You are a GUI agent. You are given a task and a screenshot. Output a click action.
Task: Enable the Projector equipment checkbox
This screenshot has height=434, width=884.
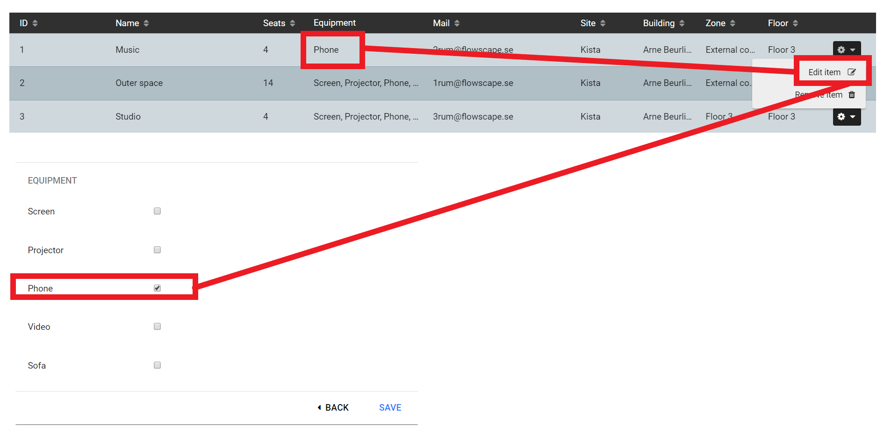tap(157, 250)
